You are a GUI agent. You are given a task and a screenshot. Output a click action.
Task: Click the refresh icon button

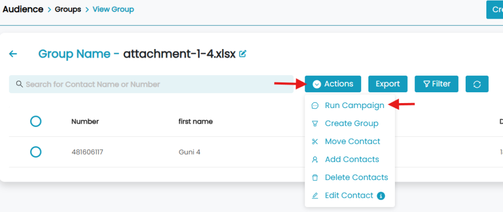coord(477,84)
